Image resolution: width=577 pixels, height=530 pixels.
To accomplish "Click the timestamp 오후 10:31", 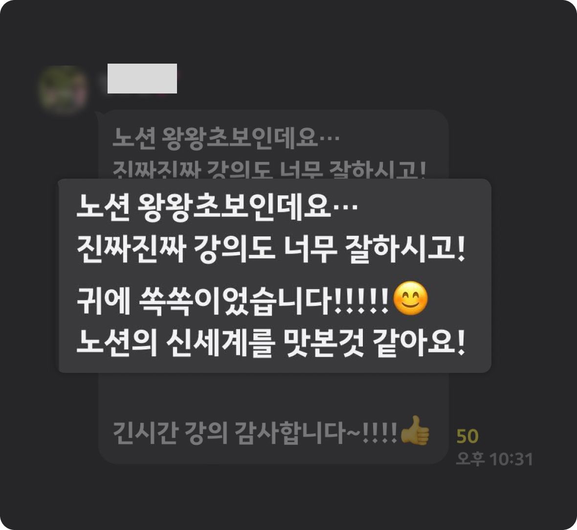I will click(x=494, y=459).
